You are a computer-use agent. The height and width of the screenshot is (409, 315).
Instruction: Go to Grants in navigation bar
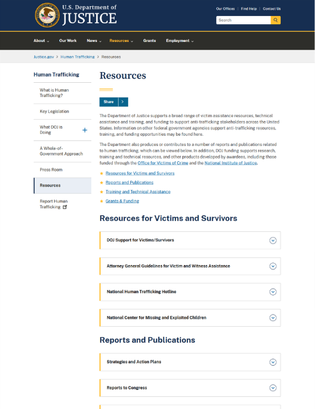point(150,41)
